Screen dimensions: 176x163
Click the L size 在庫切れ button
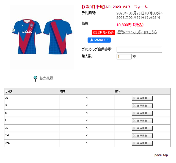coord(142,121)
